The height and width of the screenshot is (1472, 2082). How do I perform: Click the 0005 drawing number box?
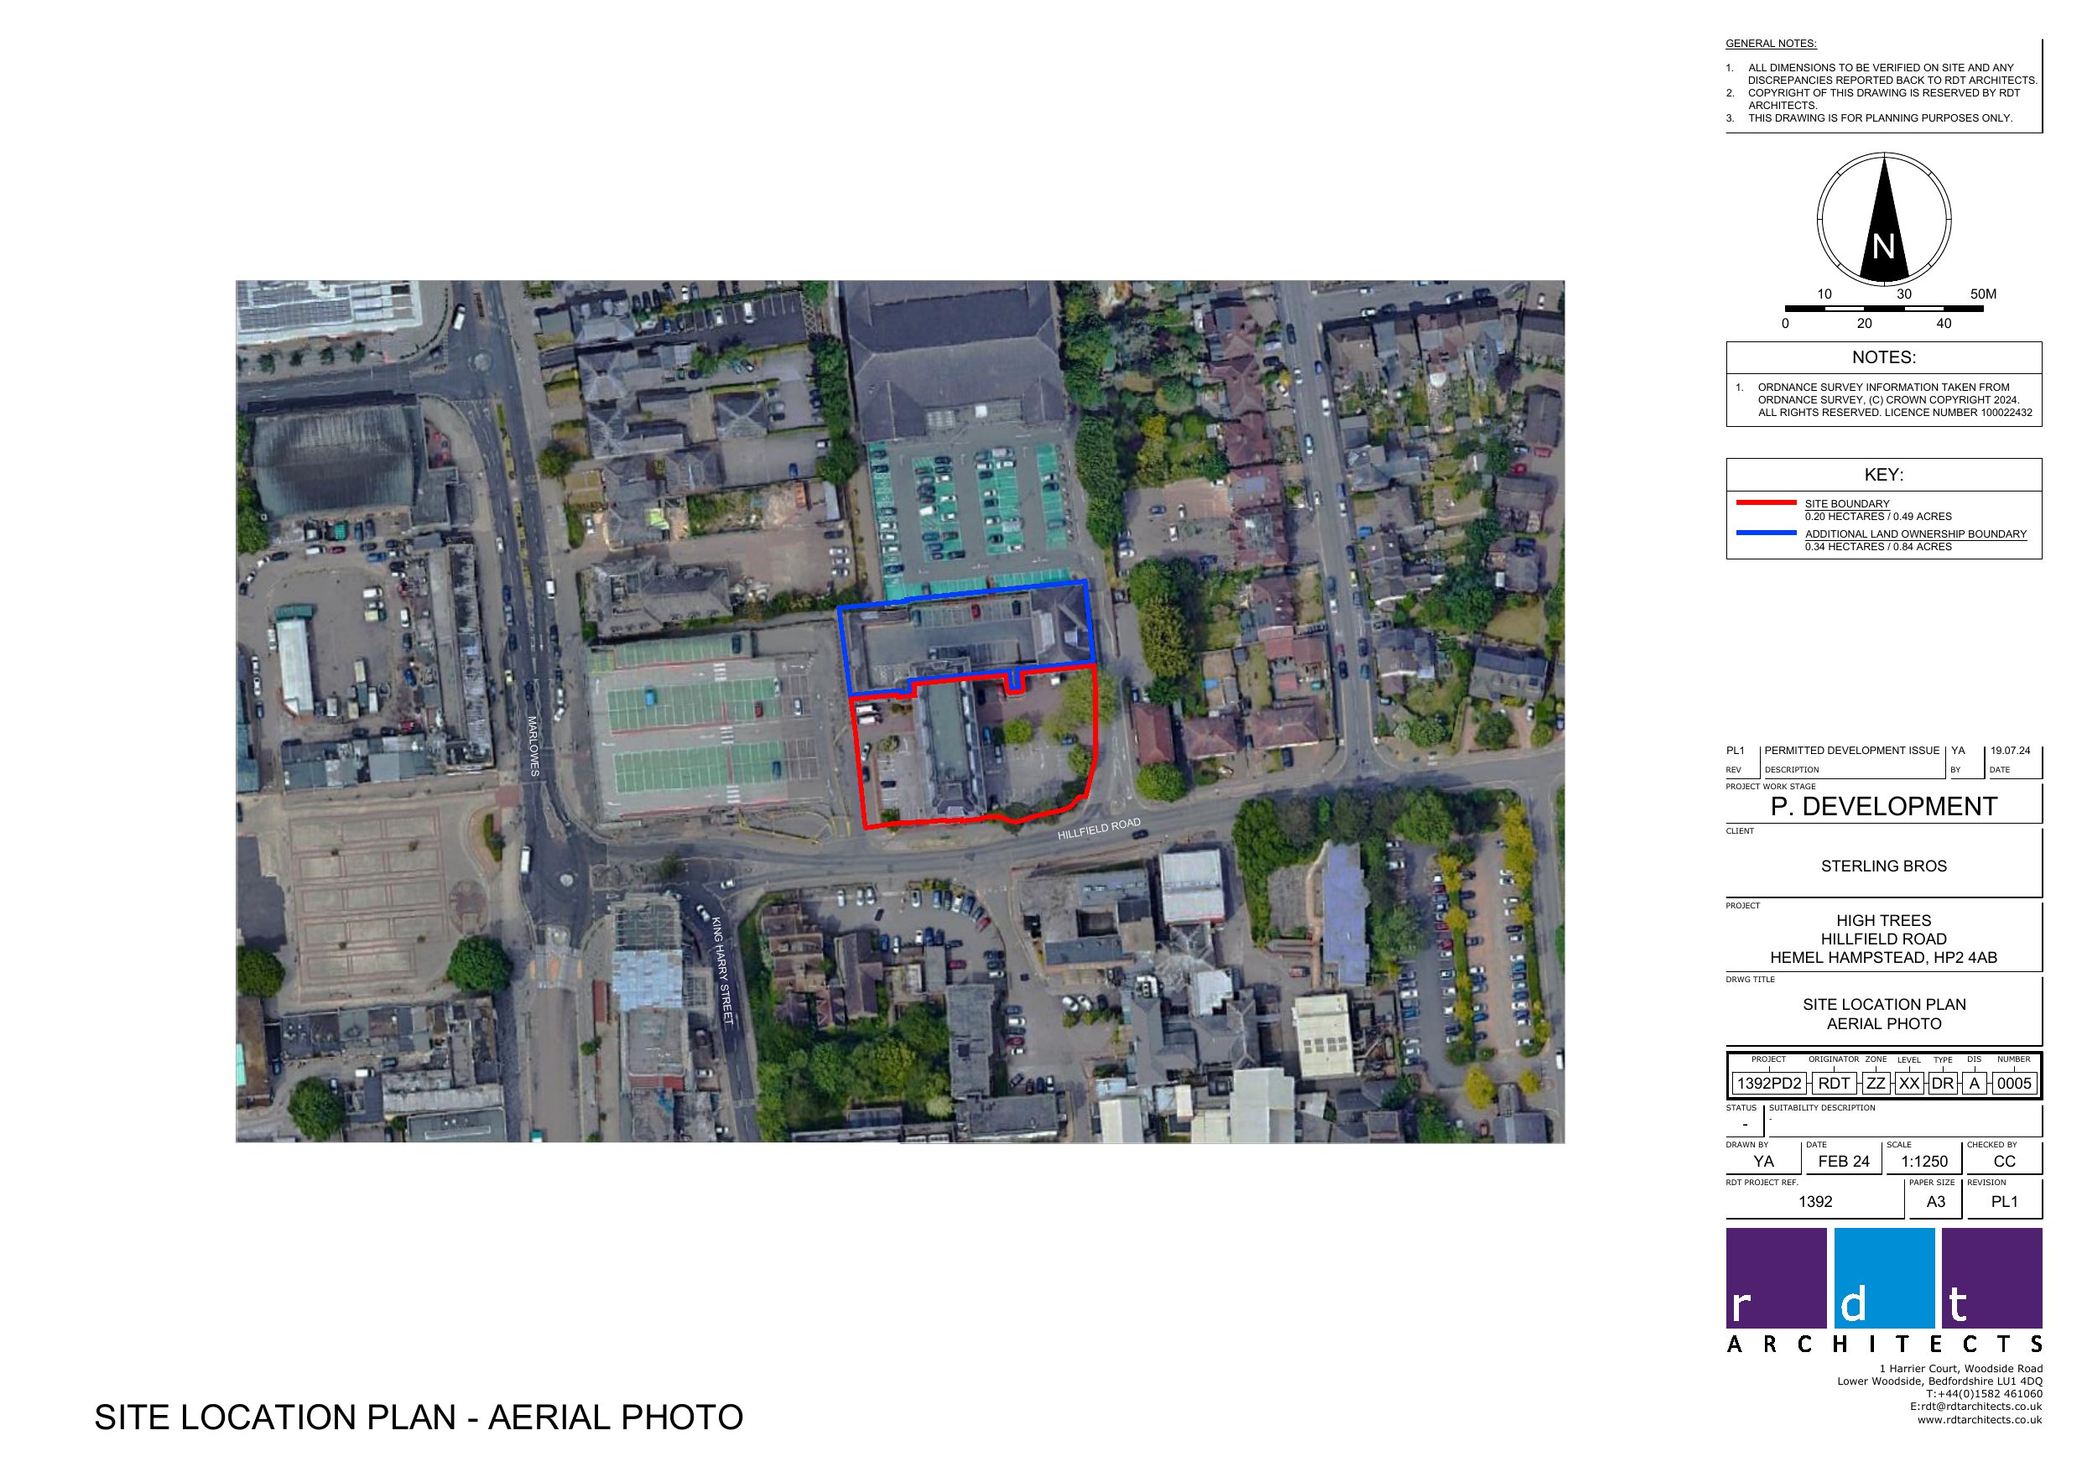2013,1084
